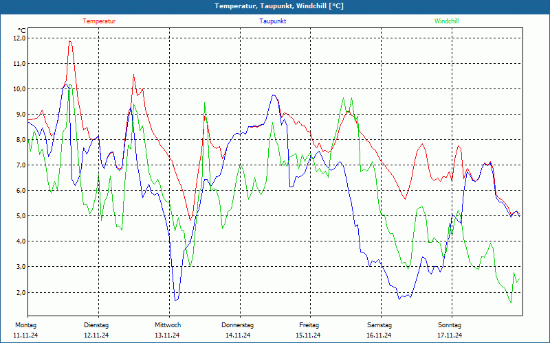Click the 'Donnerstag' day label

pos(237,325)
